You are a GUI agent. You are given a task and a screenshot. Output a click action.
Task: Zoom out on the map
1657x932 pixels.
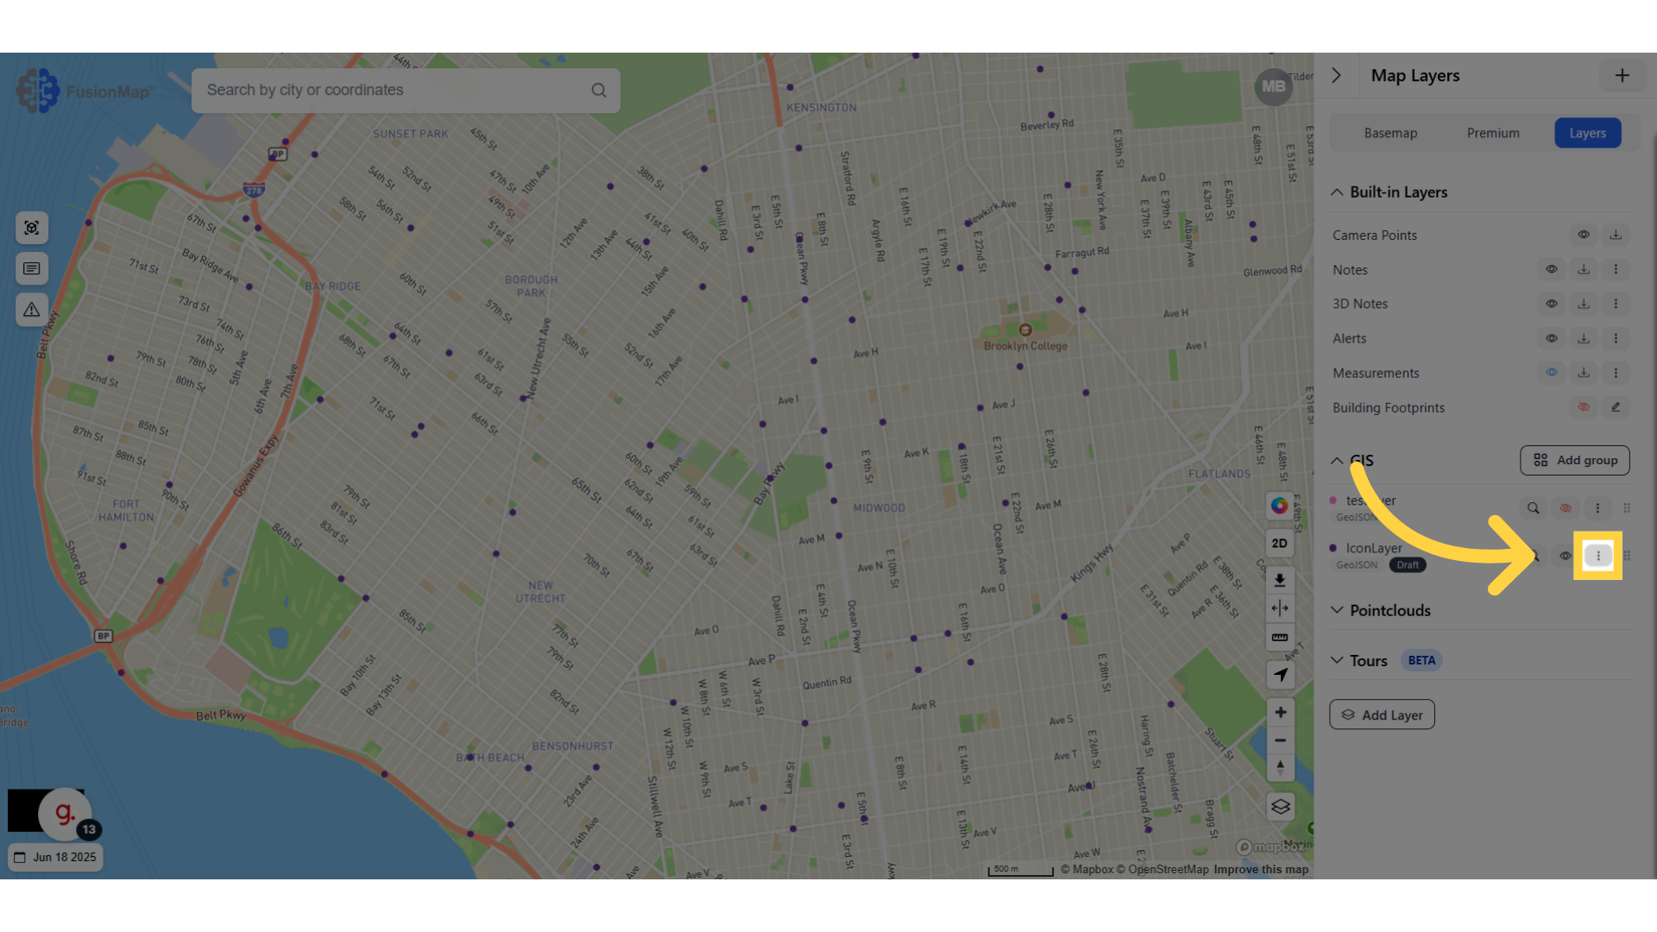click(1280, 740)
